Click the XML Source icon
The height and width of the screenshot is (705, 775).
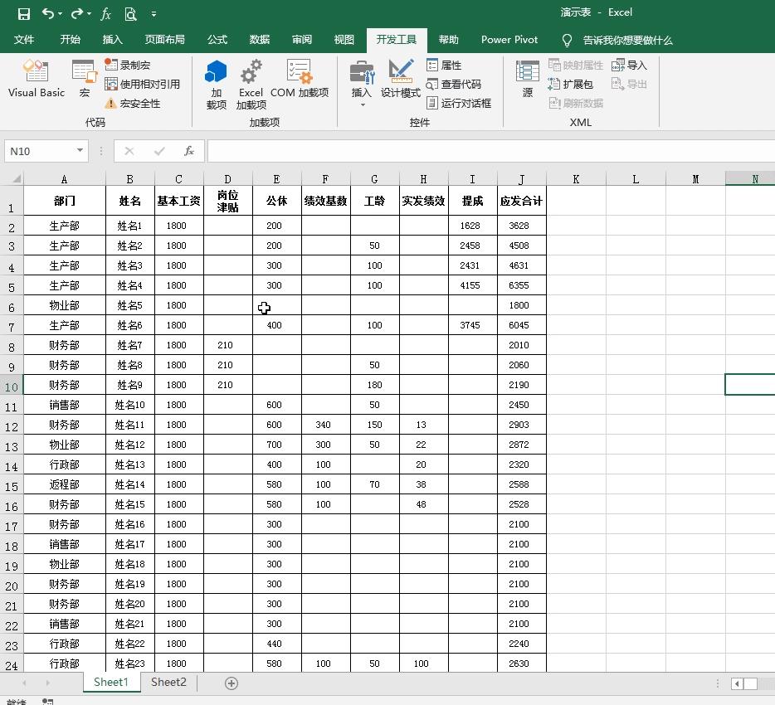pos(527,80)
